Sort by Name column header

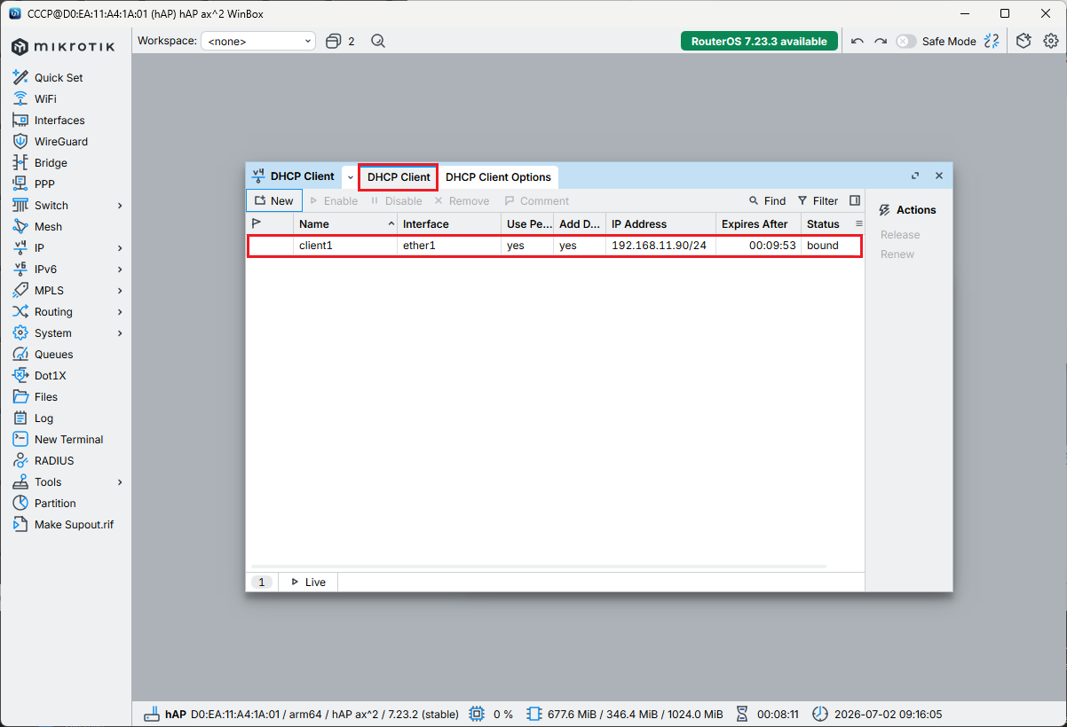coord(345,223)
